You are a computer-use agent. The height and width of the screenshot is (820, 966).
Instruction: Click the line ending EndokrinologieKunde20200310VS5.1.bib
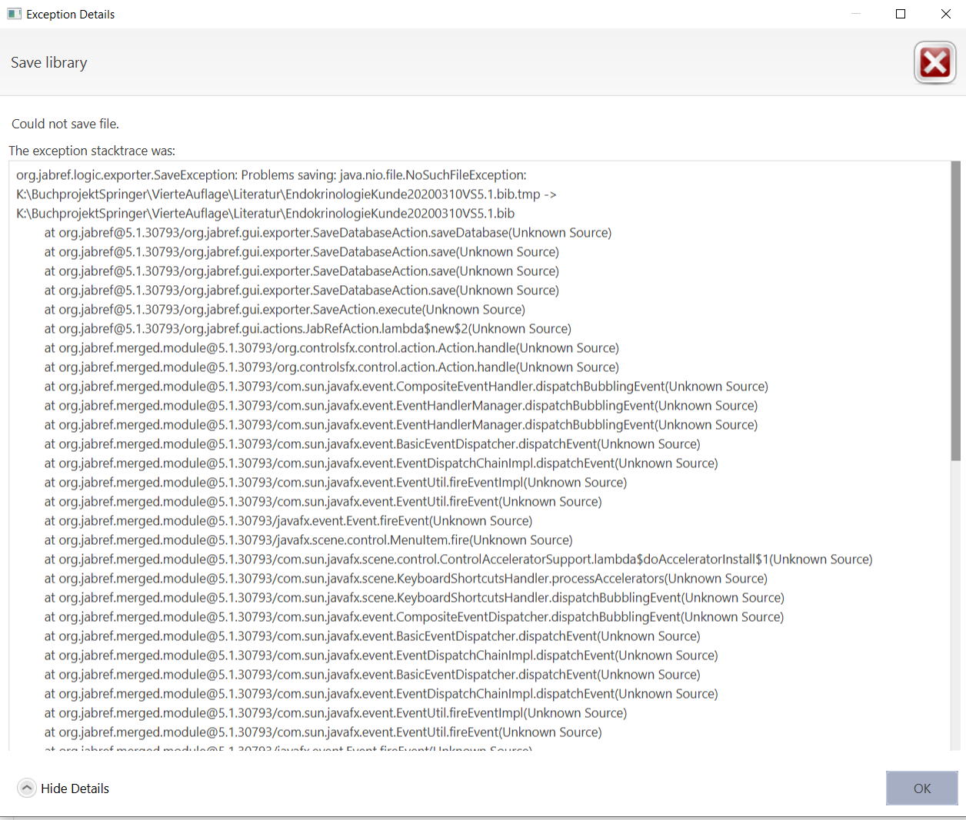coord(265,214)
